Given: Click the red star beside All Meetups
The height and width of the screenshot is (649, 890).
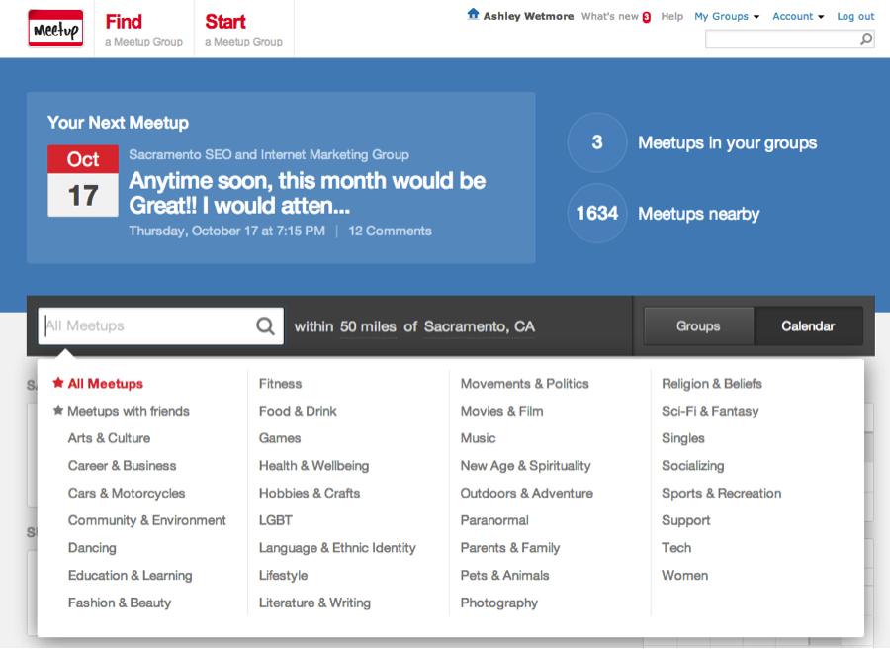Looking at the screenshot, I should (58, 383).
